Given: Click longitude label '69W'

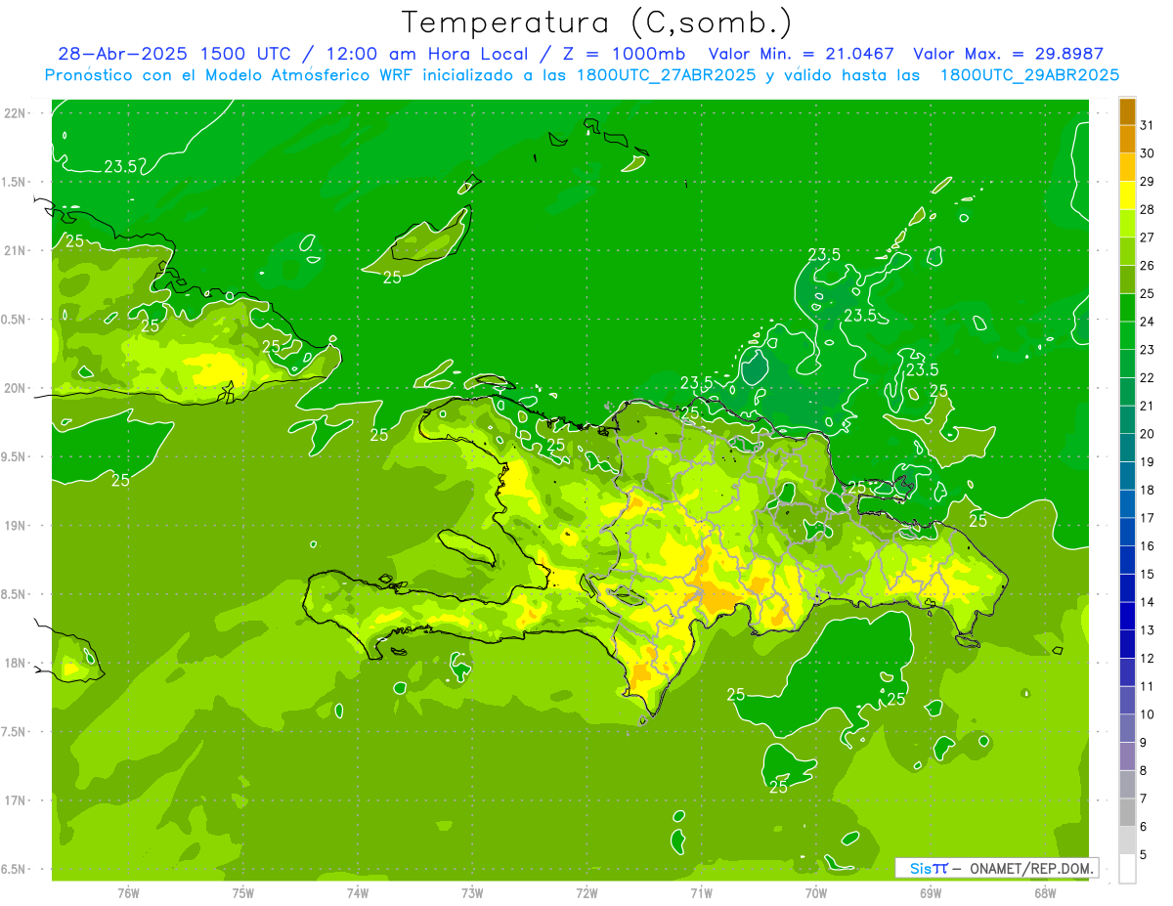Looking at the screenshot, I should tap(931, 893).
